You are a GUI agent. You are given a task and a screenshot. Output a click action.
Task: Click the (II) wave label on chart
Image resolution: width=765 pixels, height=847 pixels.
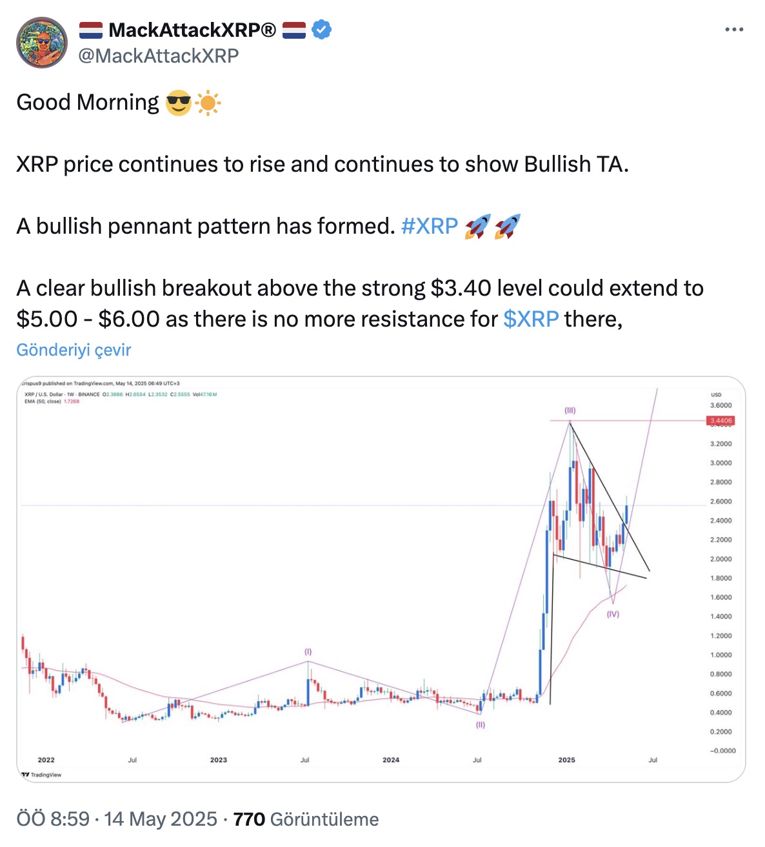click(x=480, y=724)
